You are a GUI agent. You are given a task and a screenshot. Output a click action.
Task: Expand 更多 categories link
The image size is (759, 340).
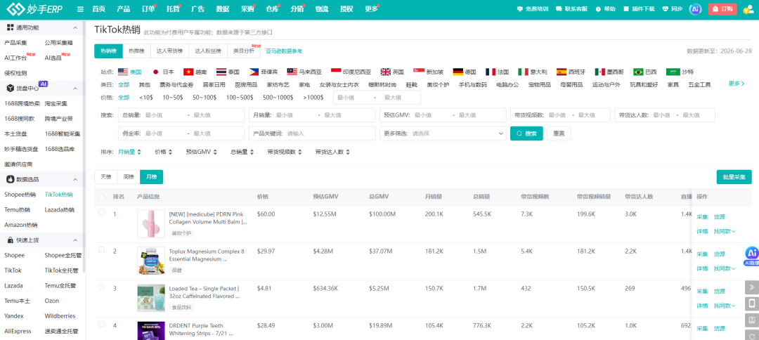[x=737, y=84]
